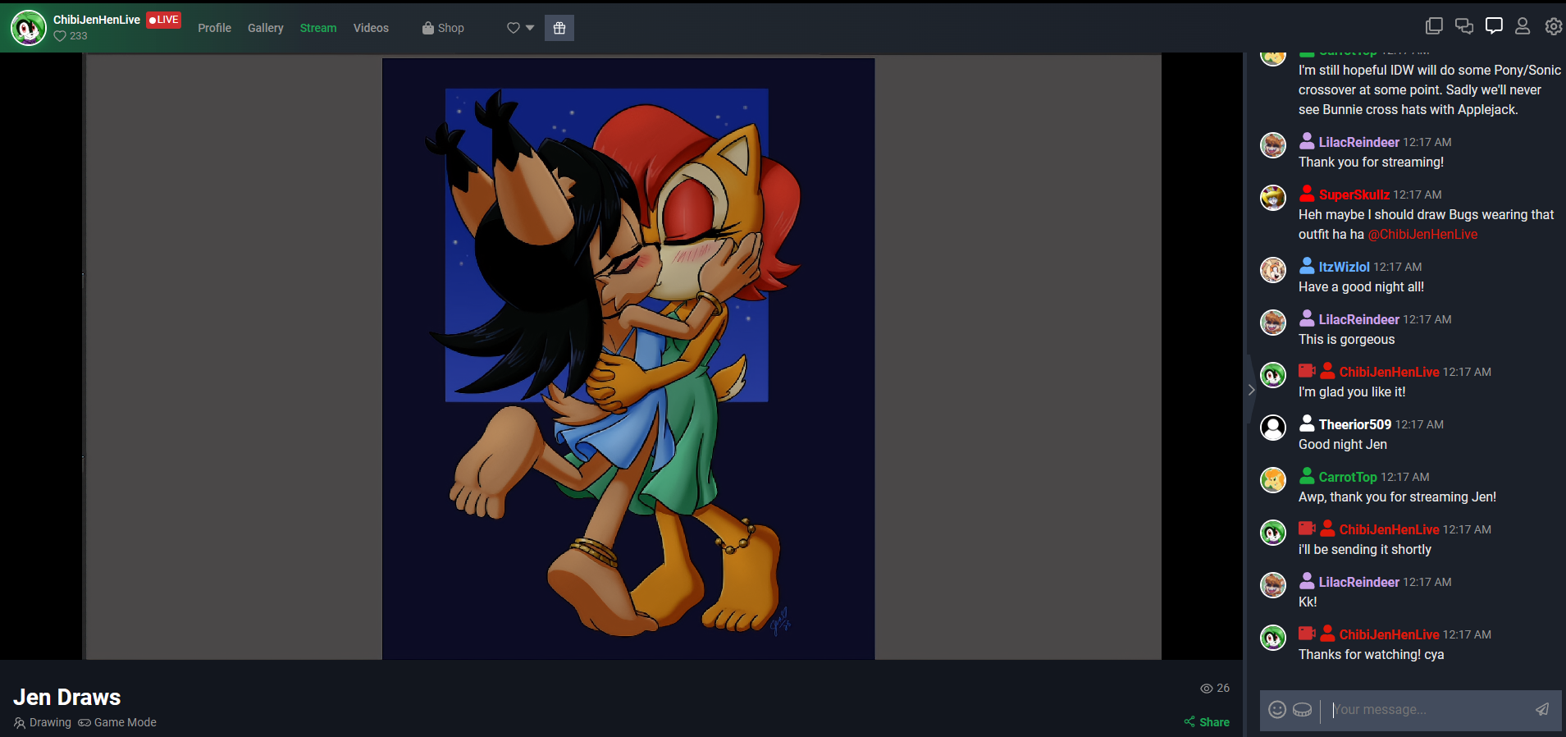Select the Drawing category tag
The width and height of the screenshot is (1566, 737).
pyautogui.click(x=43, y=722)
